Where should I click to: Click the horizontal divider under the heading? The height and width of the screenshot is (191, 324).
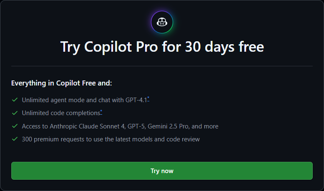tap(162, 66)
